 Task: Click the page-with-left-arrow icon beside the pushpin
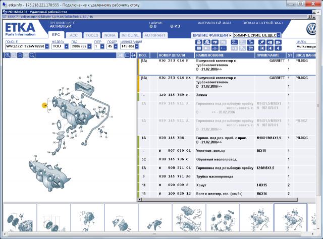point(270,42)
